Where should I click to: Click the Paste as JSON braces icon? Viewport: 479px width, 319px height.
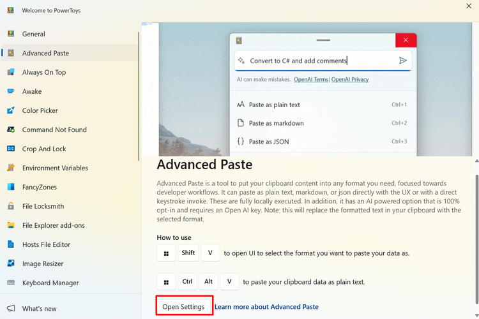[241, 142]
